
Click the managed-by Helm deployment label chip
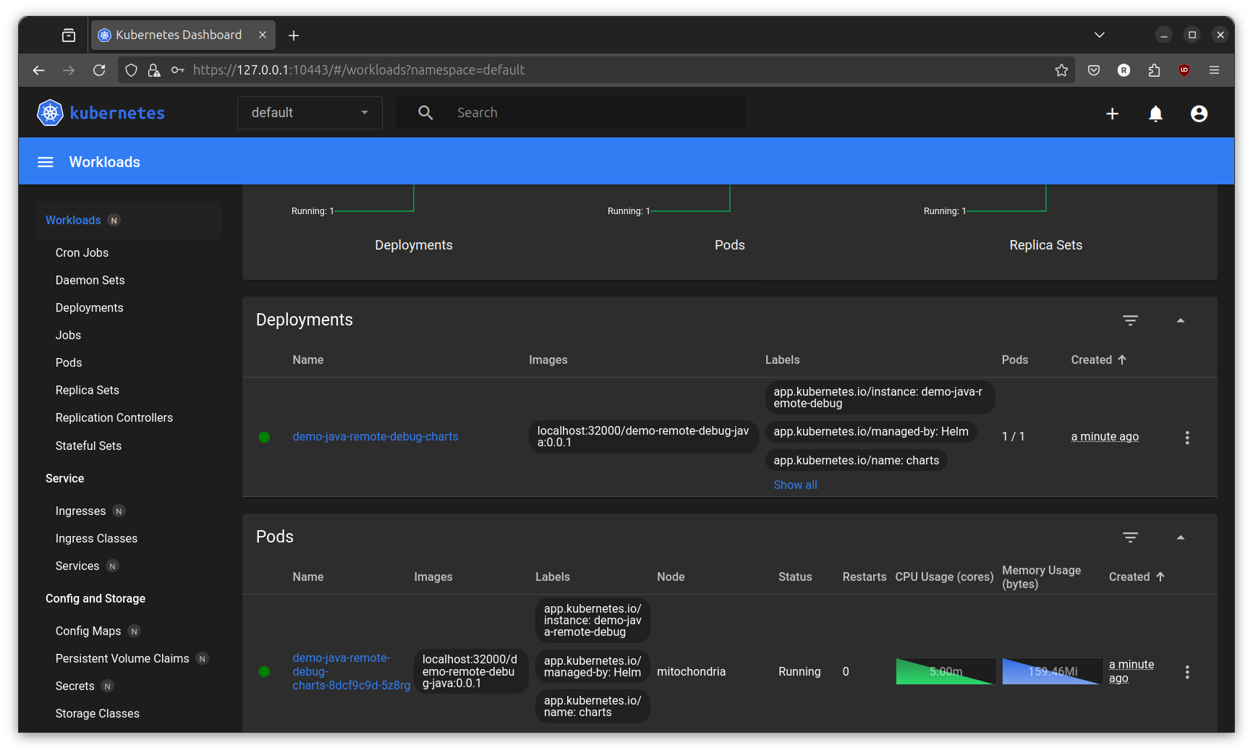[871, 431]
